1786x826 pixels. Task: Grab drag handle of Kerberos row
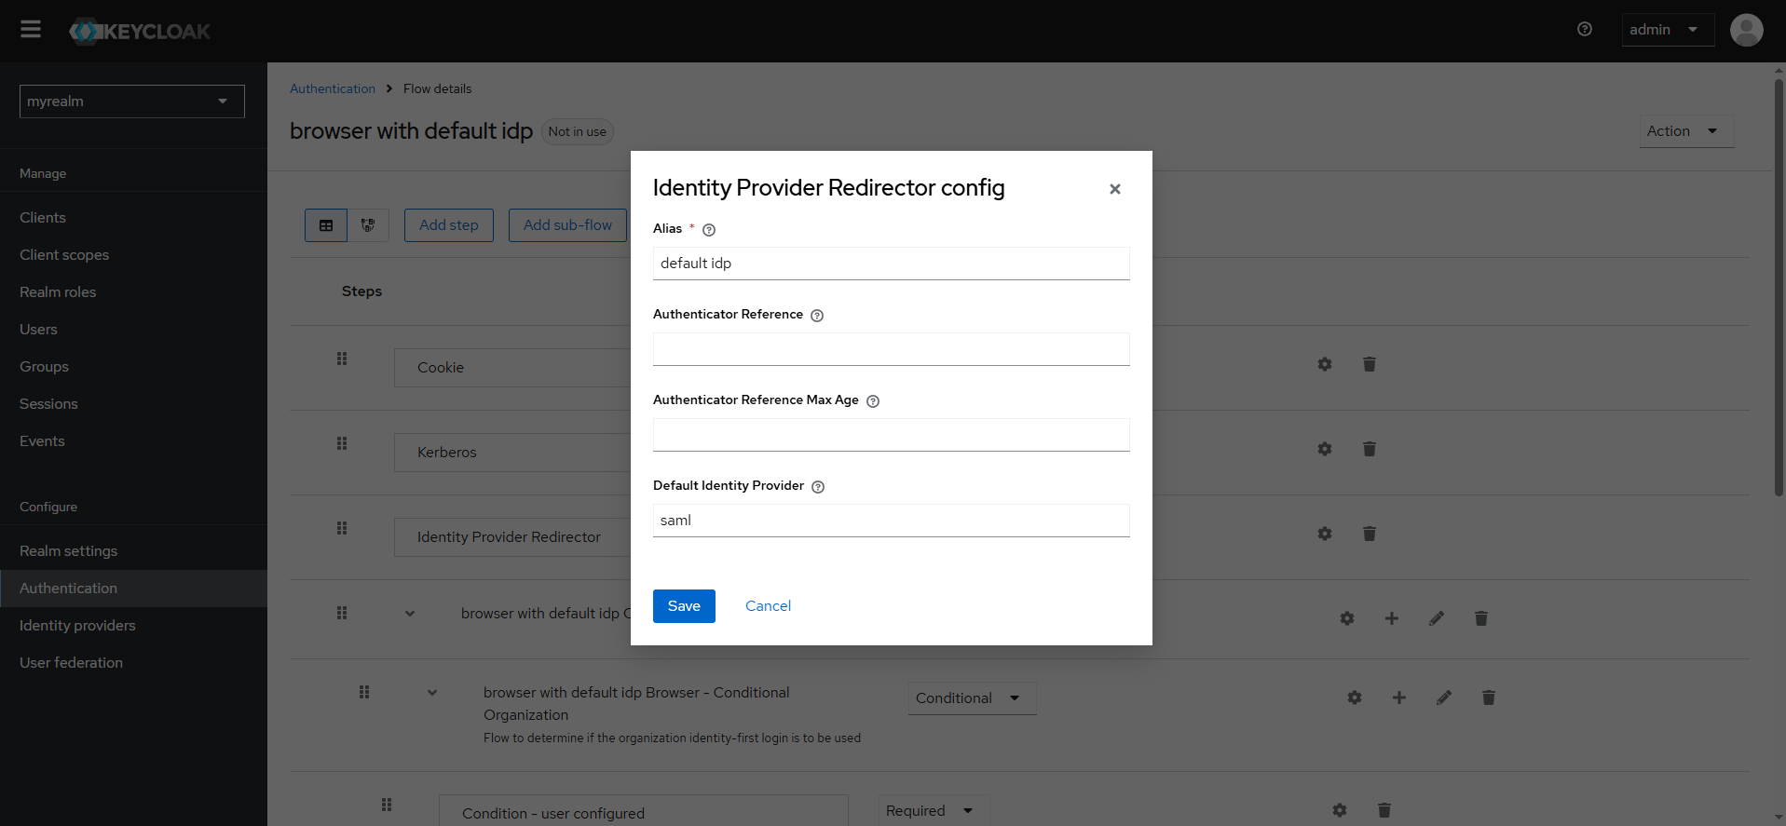tap(342, 443)
